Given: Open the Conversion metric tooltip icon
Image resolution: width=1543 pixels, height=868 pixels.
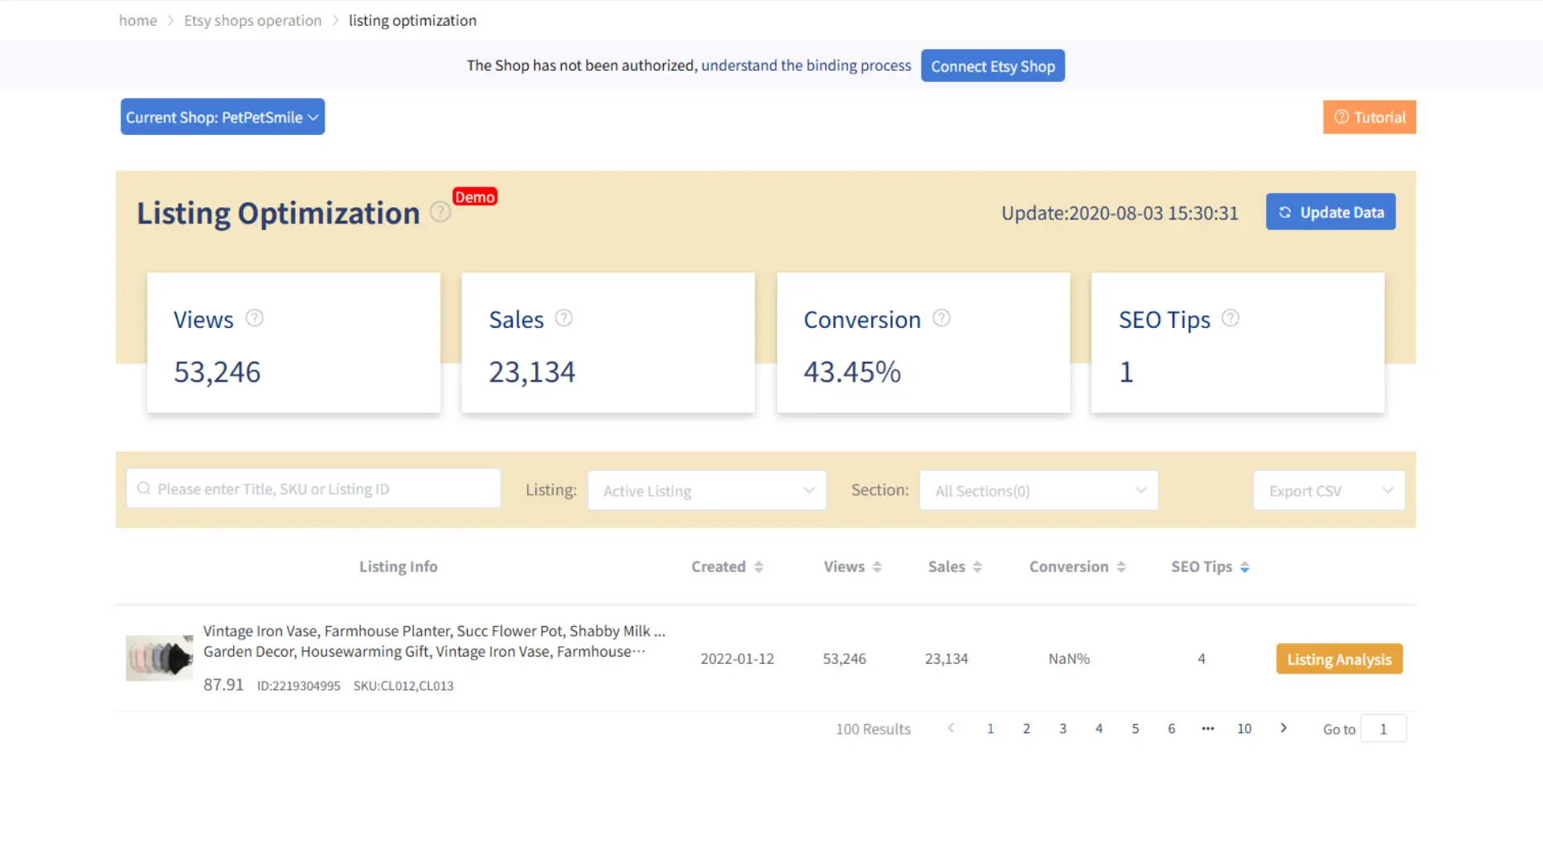Looking at the screenshot, I should click(941, 318).
